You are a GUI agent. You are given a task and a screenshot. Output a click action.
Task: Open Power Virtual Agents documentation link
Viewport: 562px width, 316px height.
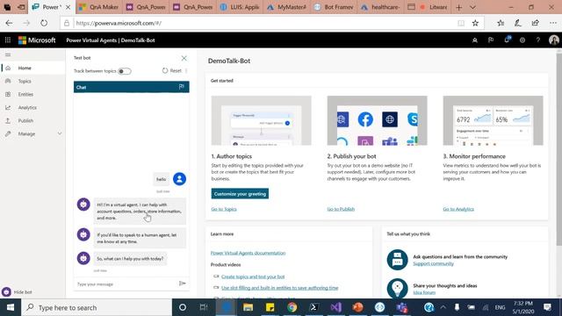248,253
